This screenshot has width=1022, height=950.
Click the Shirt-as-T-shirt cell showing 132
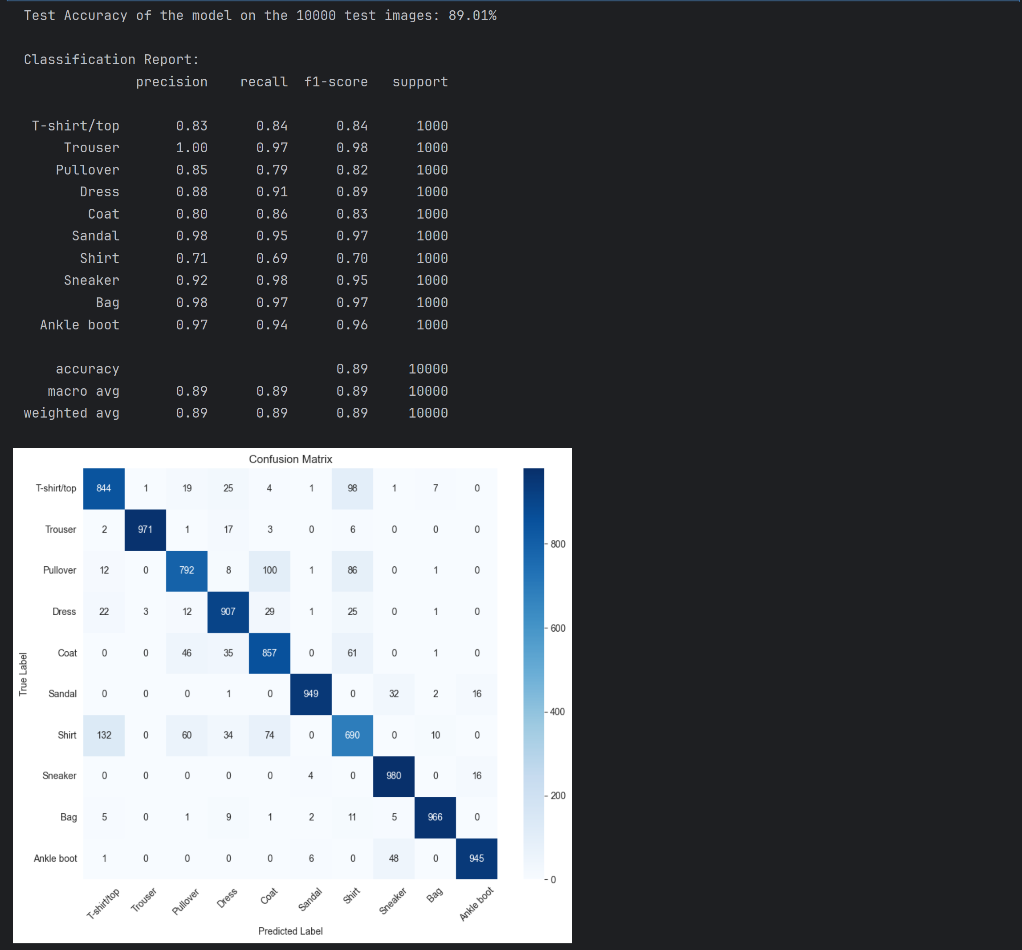pos(104,735)
